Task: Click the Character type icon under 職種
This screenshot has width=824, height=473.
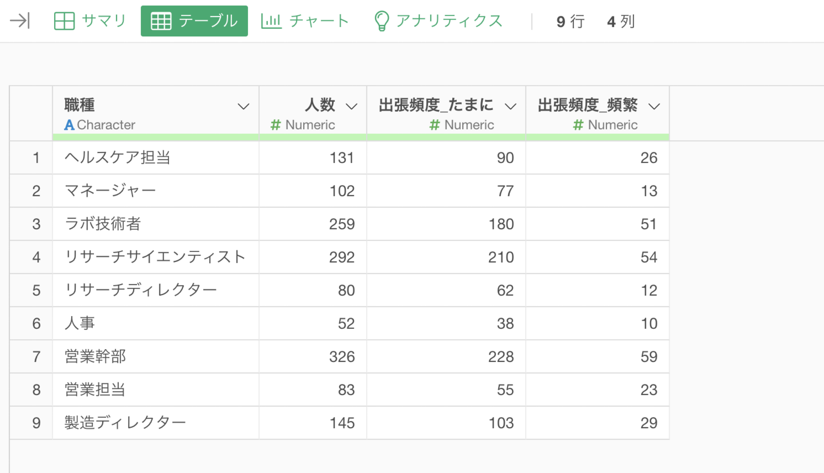Action: [x=69, y=125]
